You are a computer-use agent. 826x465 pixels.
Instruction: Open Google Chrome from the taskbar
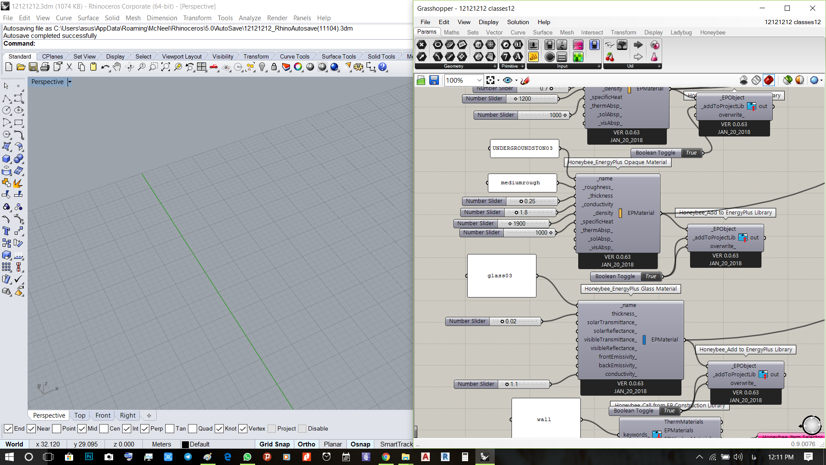pos(386,457)
